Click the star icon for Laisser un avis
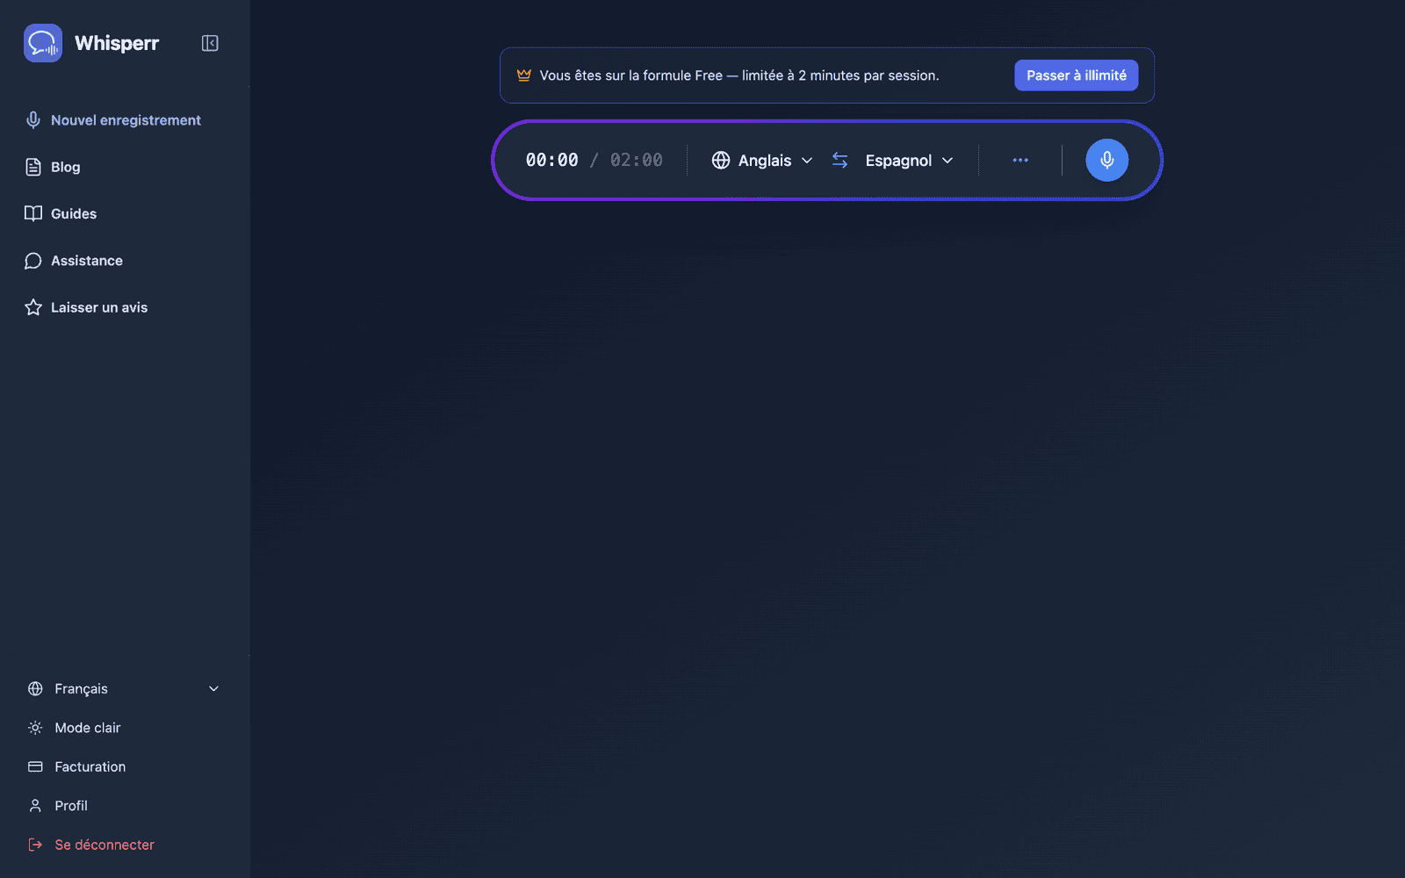The image size is (1405, 878). (33, 307)
